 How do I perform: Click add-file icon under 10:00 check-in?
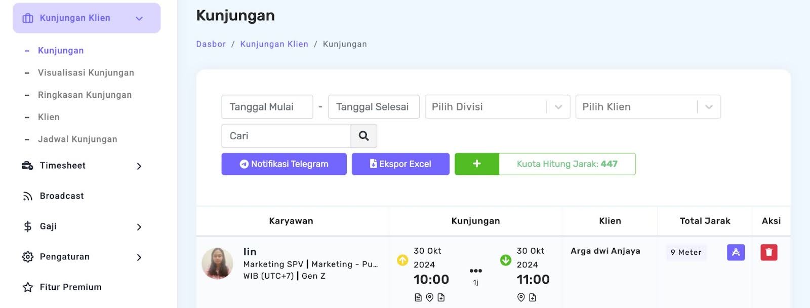[441, 297]
